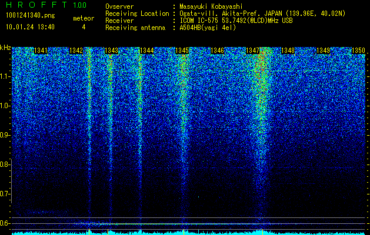Click the Receiving Location label
The image size is (370, 235).
137,14
